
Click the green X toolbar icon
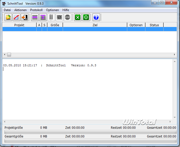(x=78, y=17)
